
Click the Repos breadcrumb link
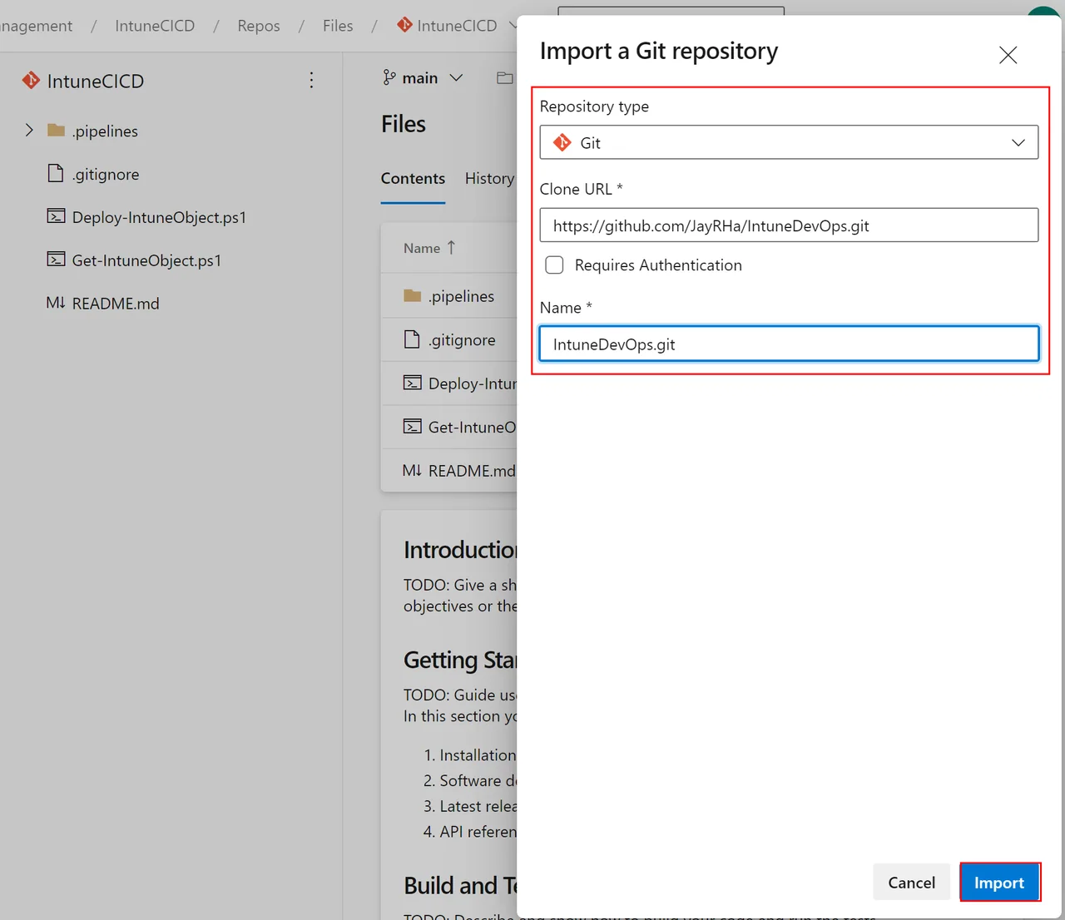coord(259,26)
